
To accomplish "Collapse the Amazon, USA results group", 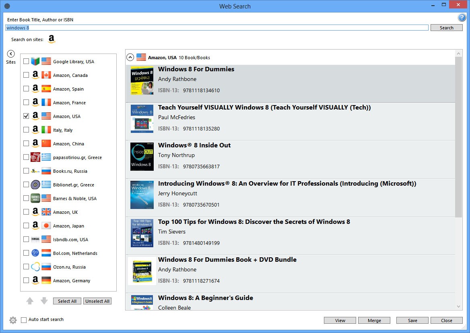I will (130, 57).
